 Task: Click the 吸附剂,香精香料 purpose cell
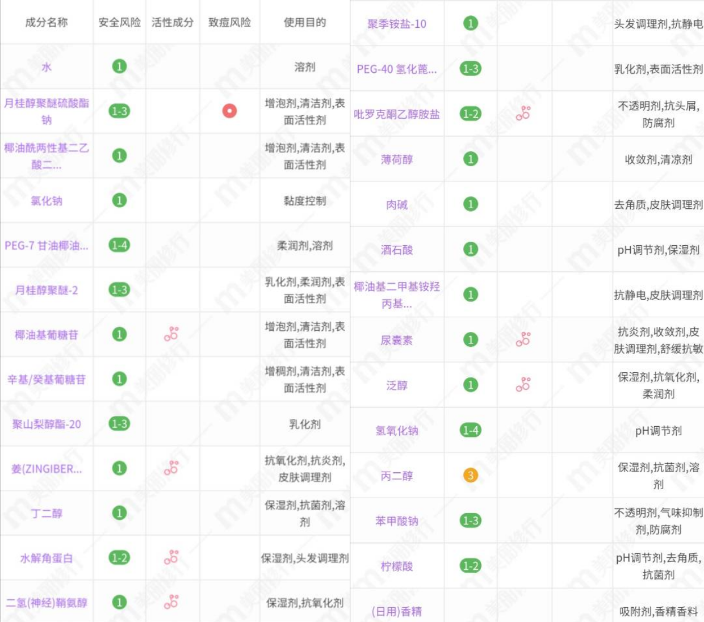[x=659, y=611]
